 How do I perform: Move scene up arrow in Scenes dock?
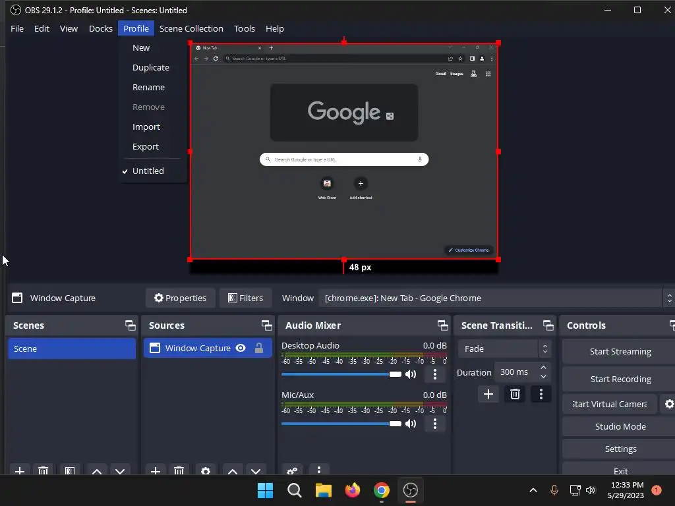97,470
